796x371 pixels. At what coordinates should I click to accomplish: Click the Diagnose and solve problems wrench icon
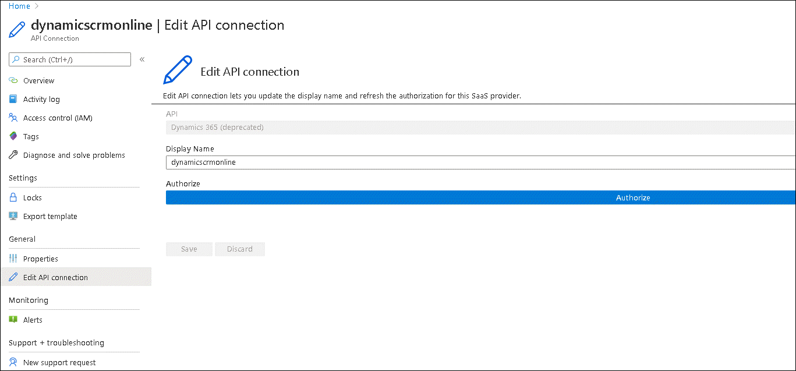click(x=13, y=155)
